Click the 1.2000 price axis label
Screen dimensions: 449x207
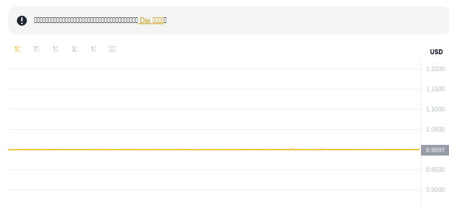coord(436,69)
